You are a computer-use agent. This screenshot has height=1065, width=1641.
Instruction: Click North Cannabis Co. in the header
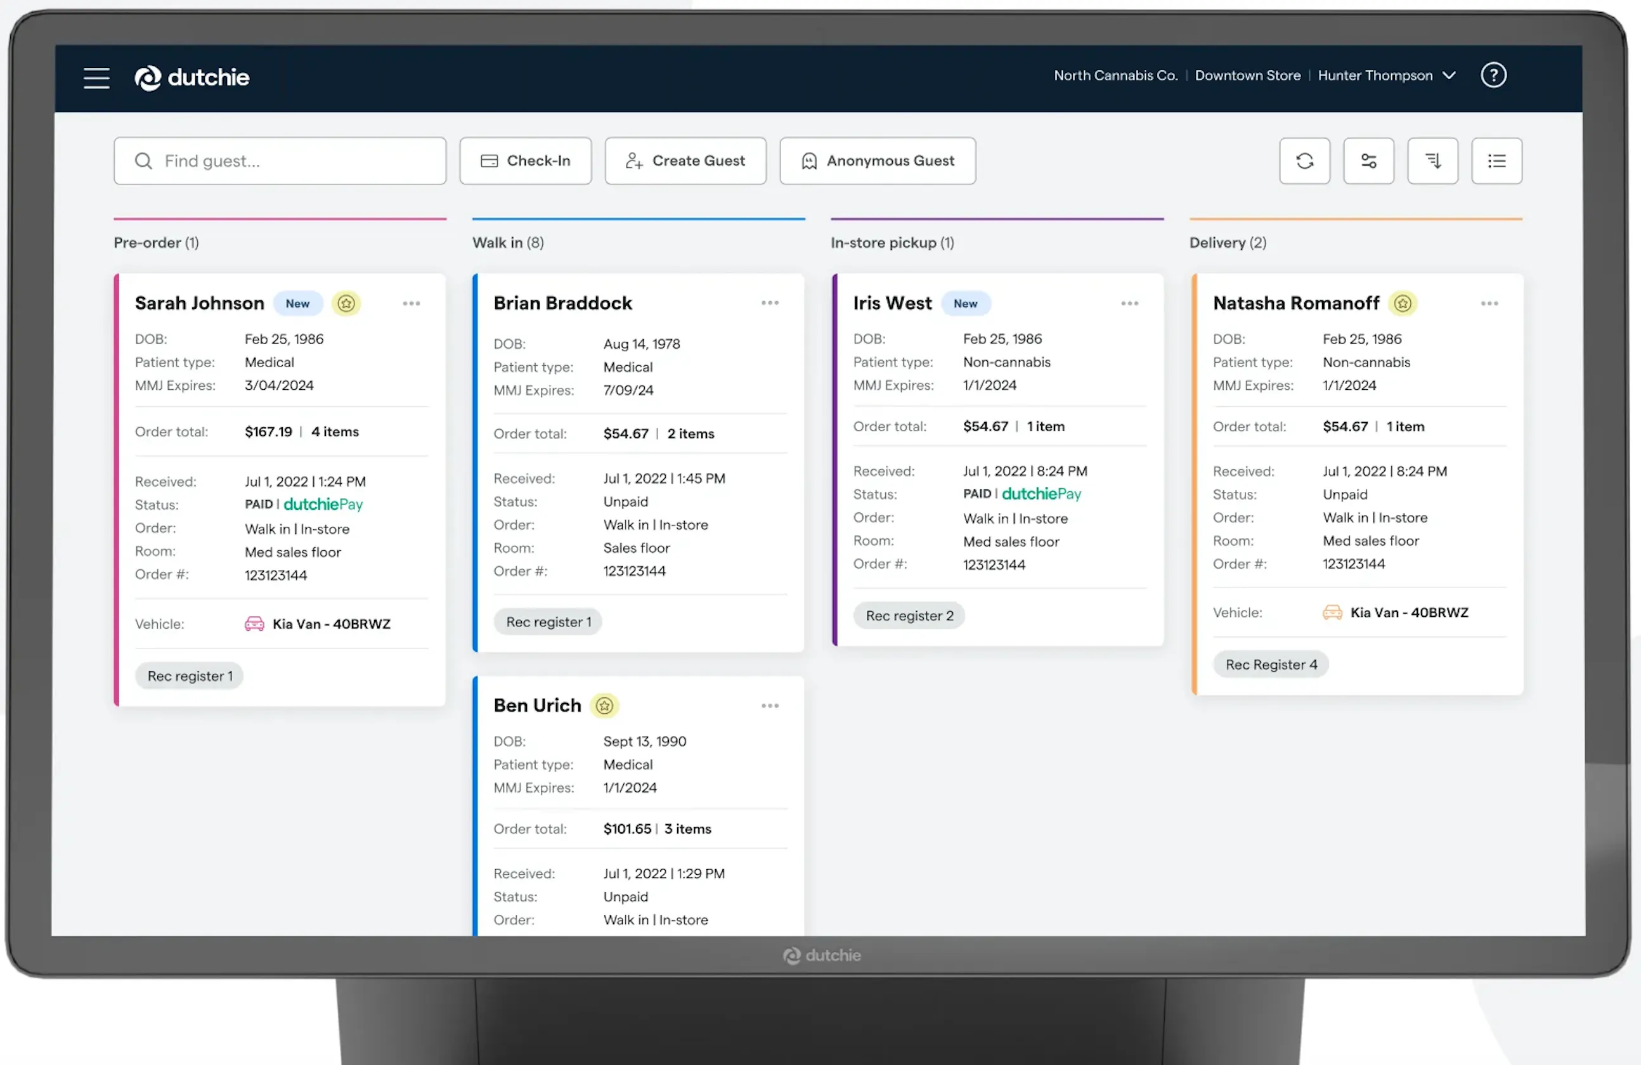click(1115, 75)
